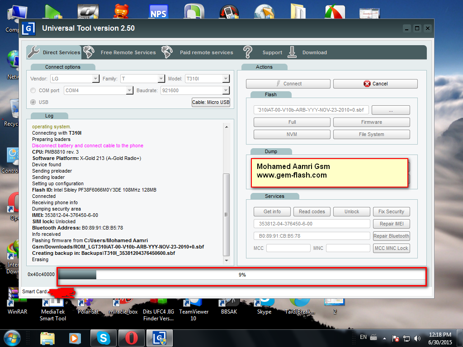Click the MCC input field

coord(288,248)
